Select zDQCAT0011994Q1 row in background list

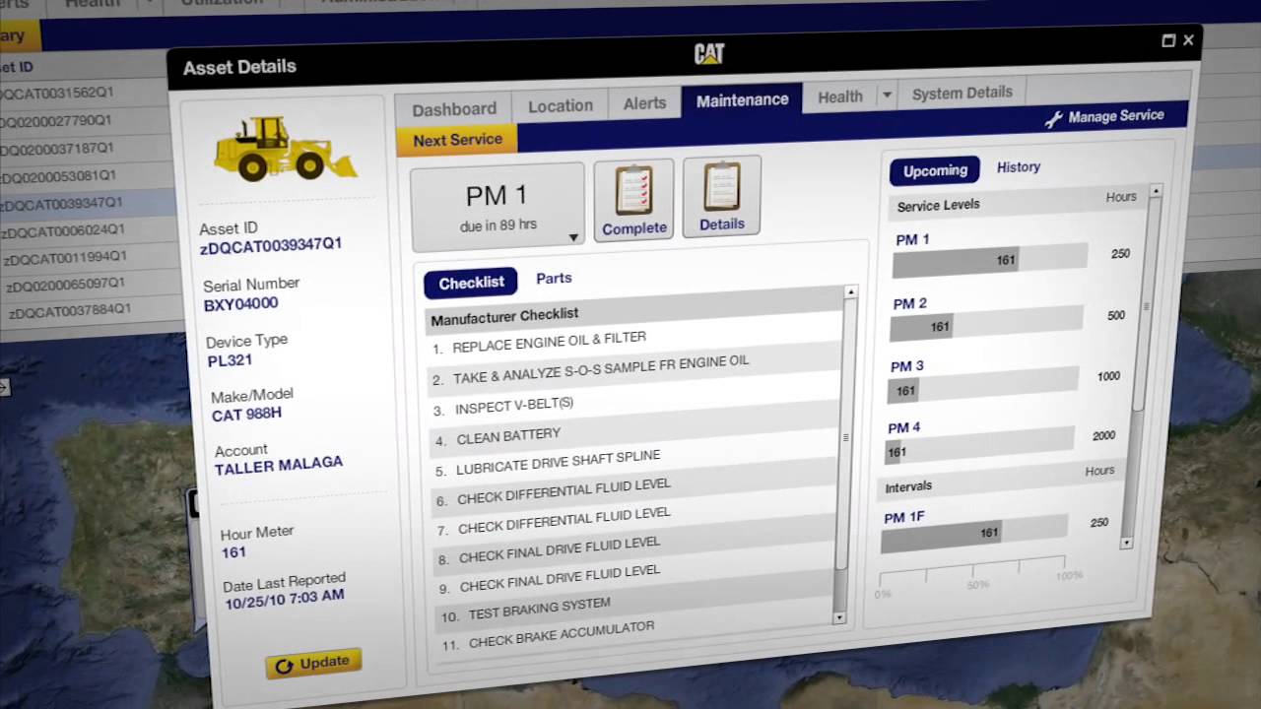point(91,258)
